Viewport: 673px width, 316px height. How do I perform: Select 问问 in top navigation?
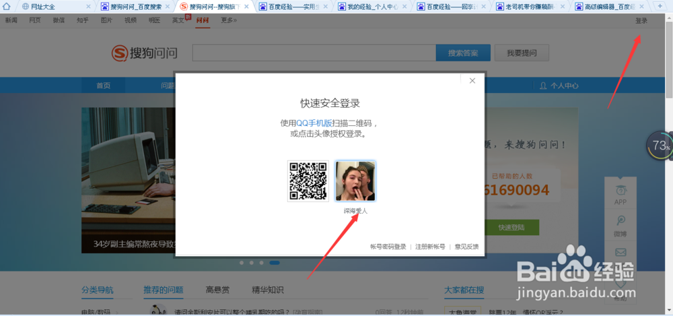tap(203, 20)
